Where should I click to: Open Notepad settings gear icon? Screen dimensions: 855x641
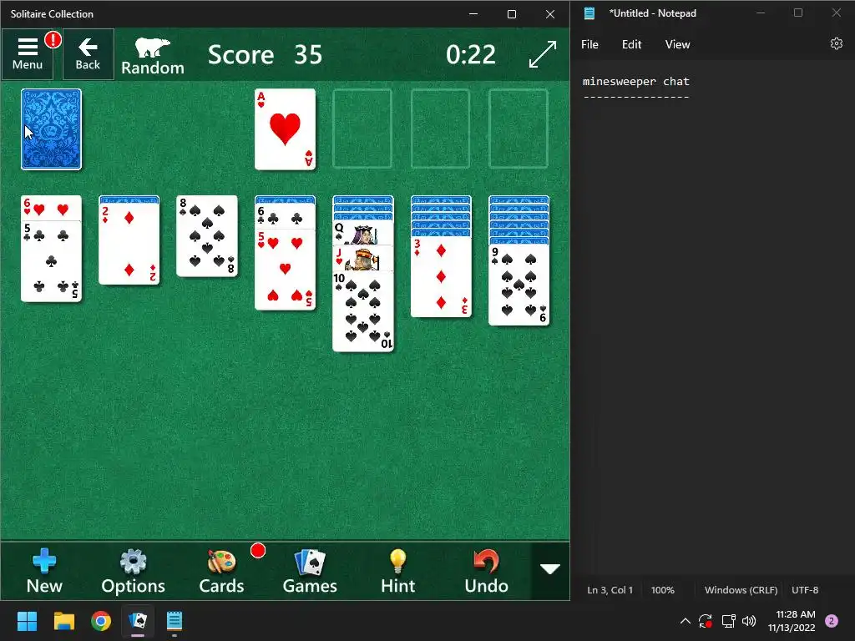pos(837,43)
